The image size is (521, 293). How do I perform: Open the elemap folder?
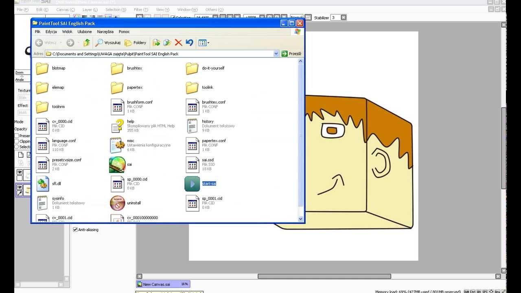(x=42, y=87)
